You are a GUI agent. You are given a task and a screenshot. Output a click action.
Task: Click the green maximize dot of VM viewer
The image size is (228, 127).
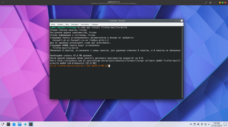[x=223, y=2]
